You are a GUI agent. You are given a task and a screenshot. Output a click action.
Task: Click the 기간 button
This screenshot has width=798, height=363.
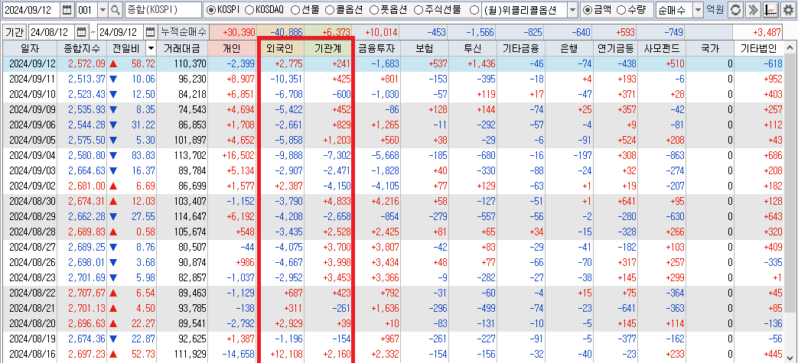point(15,32)
